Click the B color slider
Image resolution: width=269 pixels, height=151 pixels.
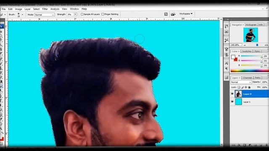click(251, 65)
